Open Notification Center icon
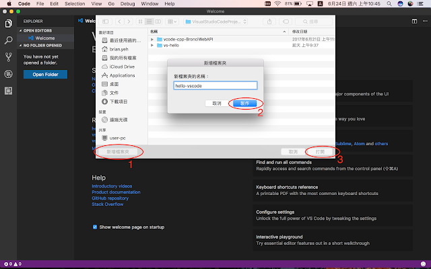The width and height of the screenshot is (431, 269). pyautogui.click(x=420, y=3)
